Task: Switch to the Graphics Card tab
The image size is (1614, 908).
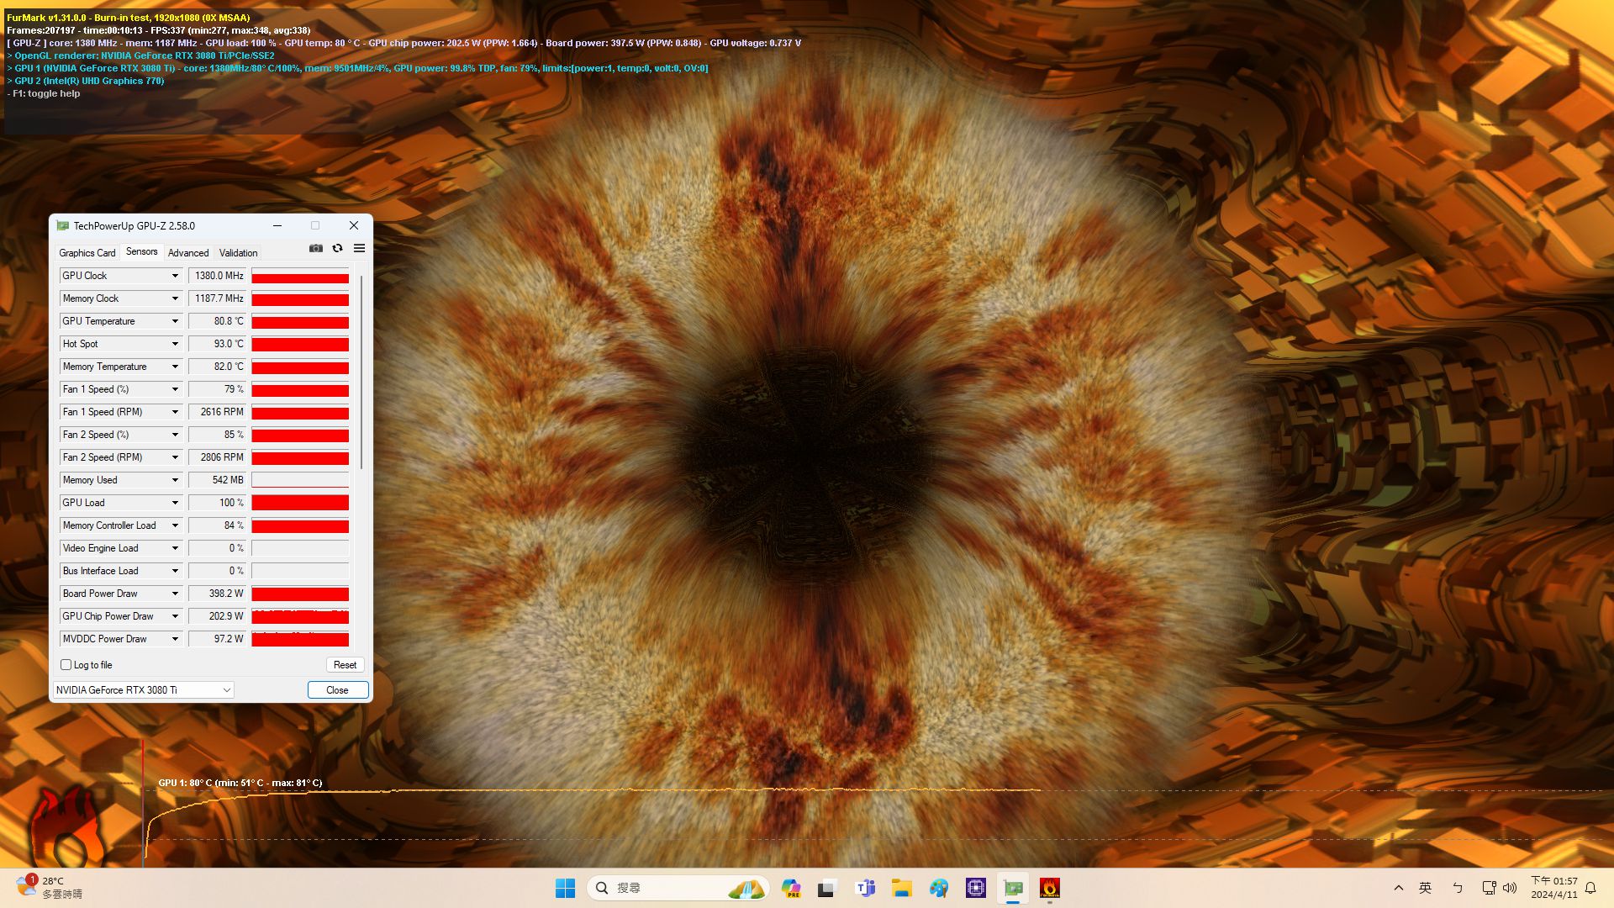Action: [x=87, y=253]
